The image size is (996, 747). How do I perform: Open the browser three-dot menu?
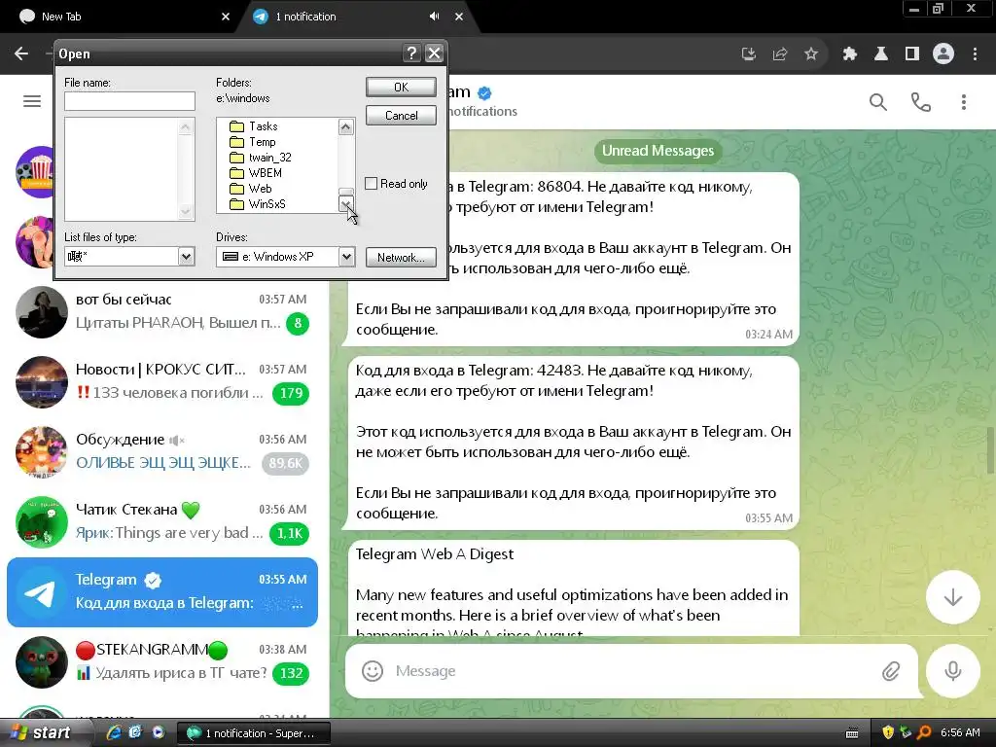[975, 54]
